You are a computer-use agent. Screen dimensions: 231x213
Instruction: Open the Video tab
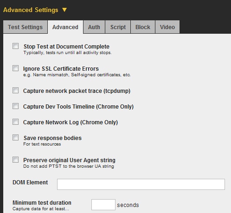tap(167, 27)
